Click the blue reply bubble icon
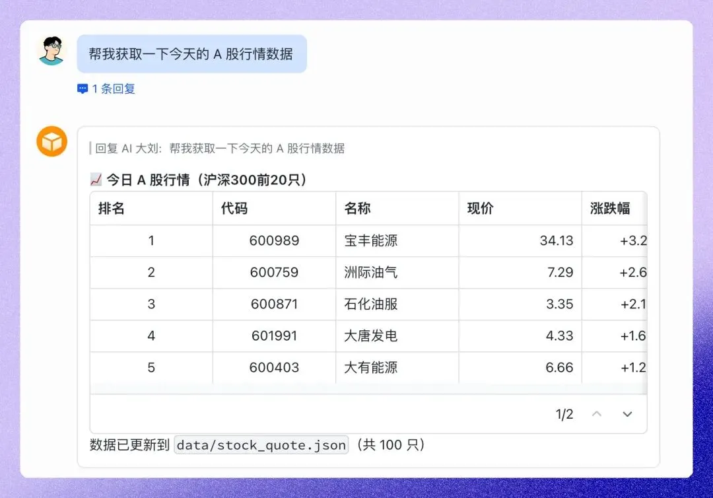The height and width of the screenshot is (498, 713). pos(83,89)
